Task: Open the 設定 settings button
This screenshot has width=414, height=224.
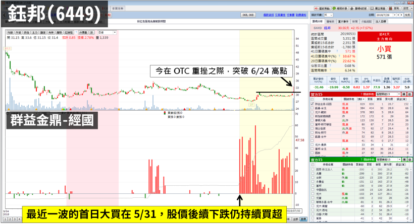Action: [406, 9]
